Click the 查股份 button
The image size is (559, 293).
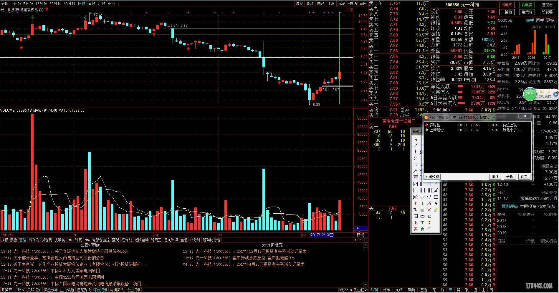pos(547,5)
